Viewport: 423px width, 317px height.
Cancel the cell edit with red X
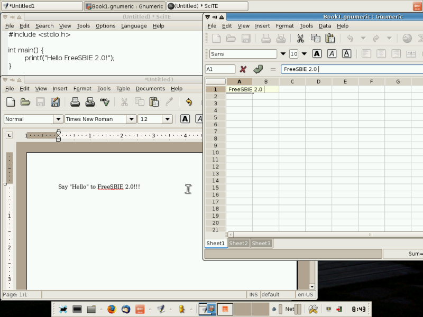[x=243, y=69]
